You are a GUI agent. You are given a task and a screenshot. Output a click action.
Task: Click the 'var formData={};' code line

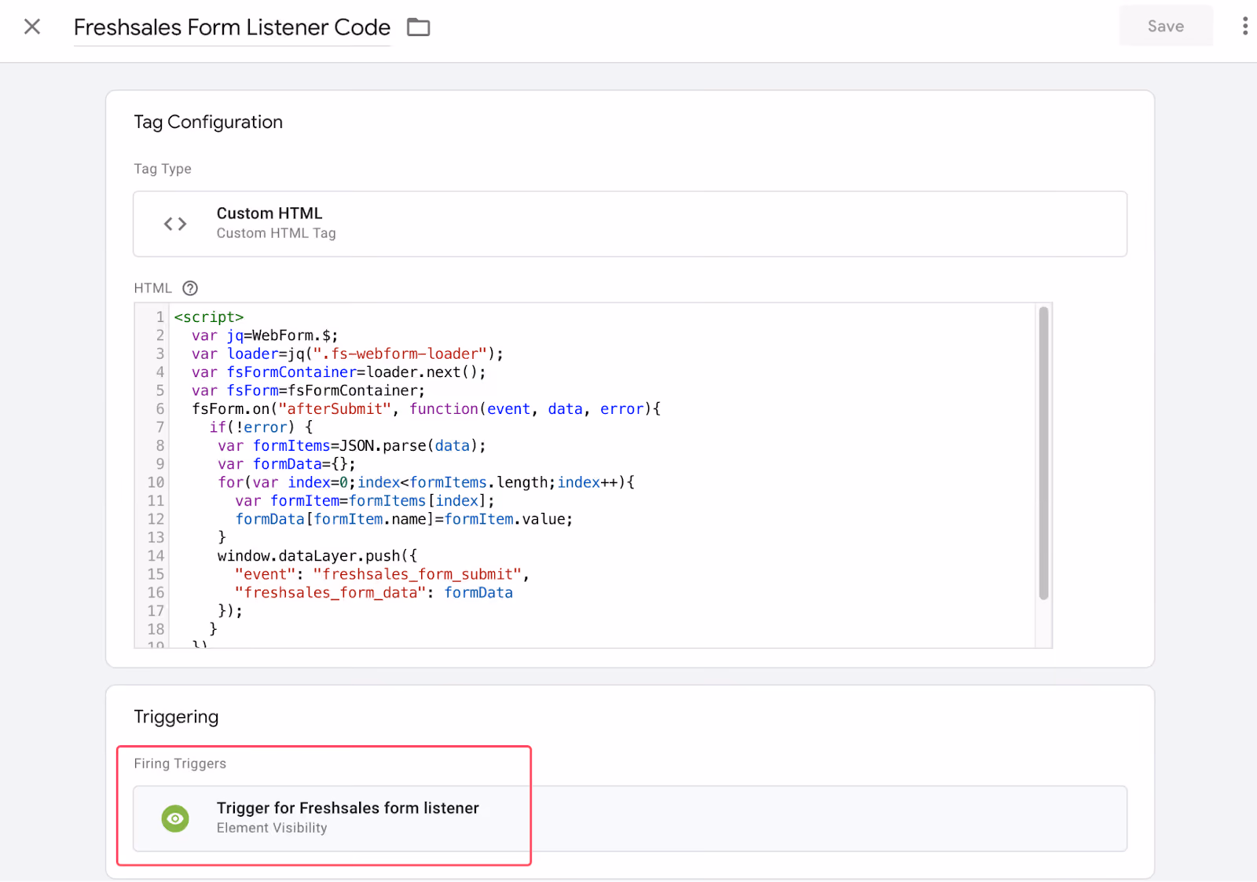click(x=287, y=464)
